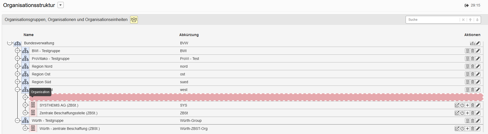Select the ProVitako - Testgruppe row

(51, 59)
